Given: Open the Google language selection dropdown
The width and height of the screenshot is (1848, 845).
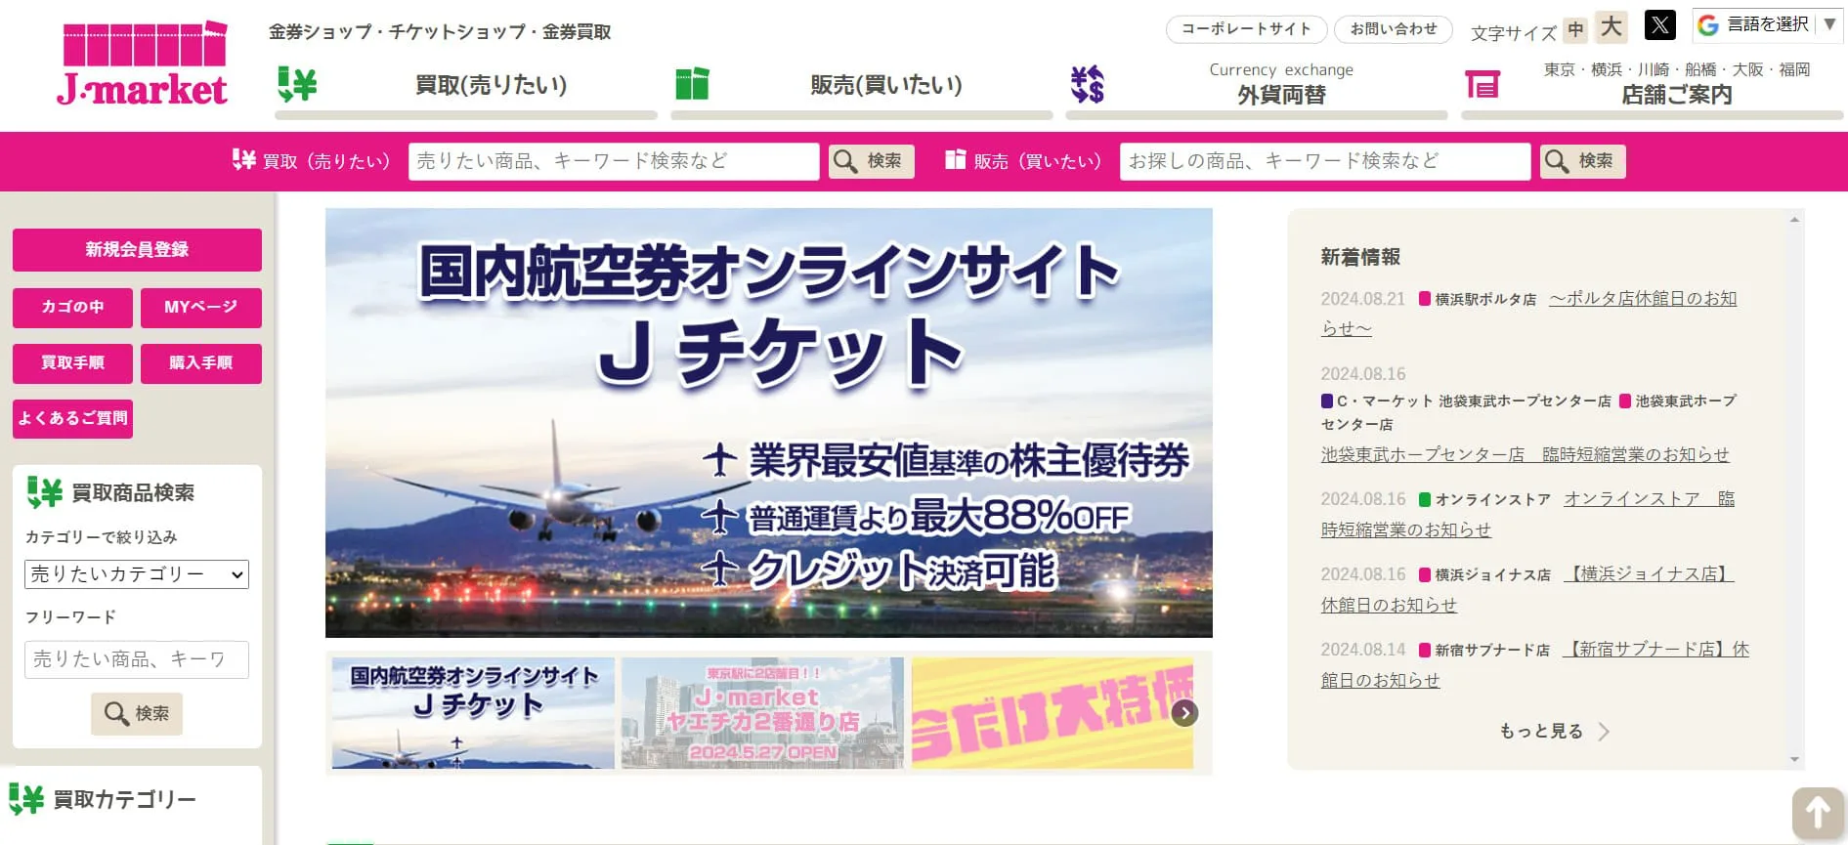Looking at the screenshot, I should (x=1767, y=25).
